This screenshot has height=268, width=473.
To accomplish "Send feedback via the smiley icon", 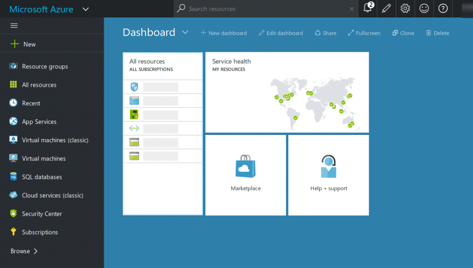I will pyautogui.click(x=424, y=8).
